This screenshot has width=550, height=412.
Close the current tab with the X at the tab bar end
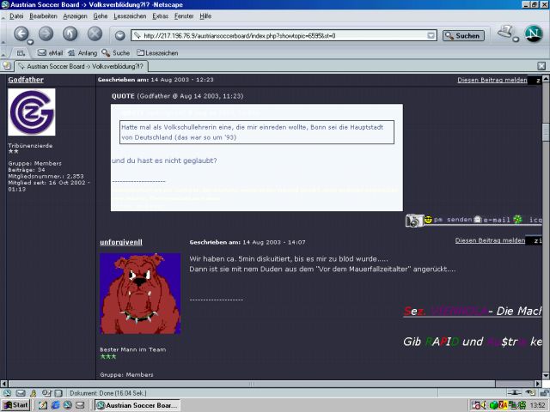[x=541, y=66]
